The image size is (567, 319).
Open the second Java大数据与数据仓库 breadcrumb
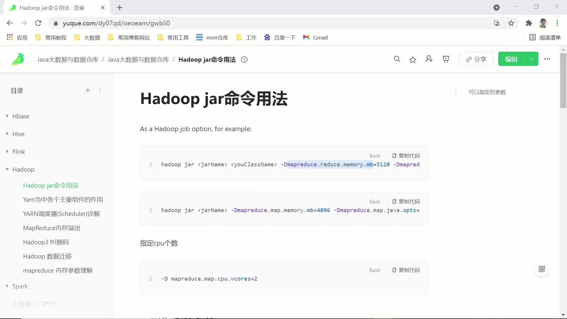coord(138,60)
